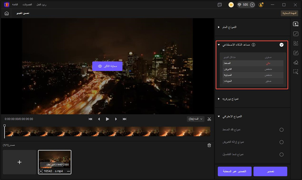Show info for the AI assistant section
The height and width of the screenshot is (180, 302).
253,45
